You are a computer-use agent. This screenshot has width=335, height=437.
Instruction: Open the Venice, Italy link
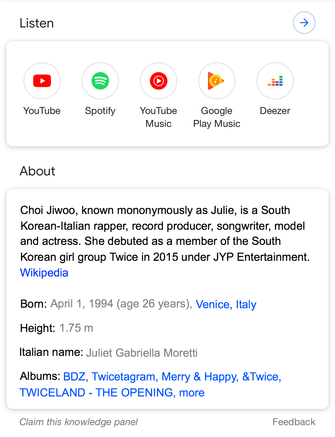[226, 304]
